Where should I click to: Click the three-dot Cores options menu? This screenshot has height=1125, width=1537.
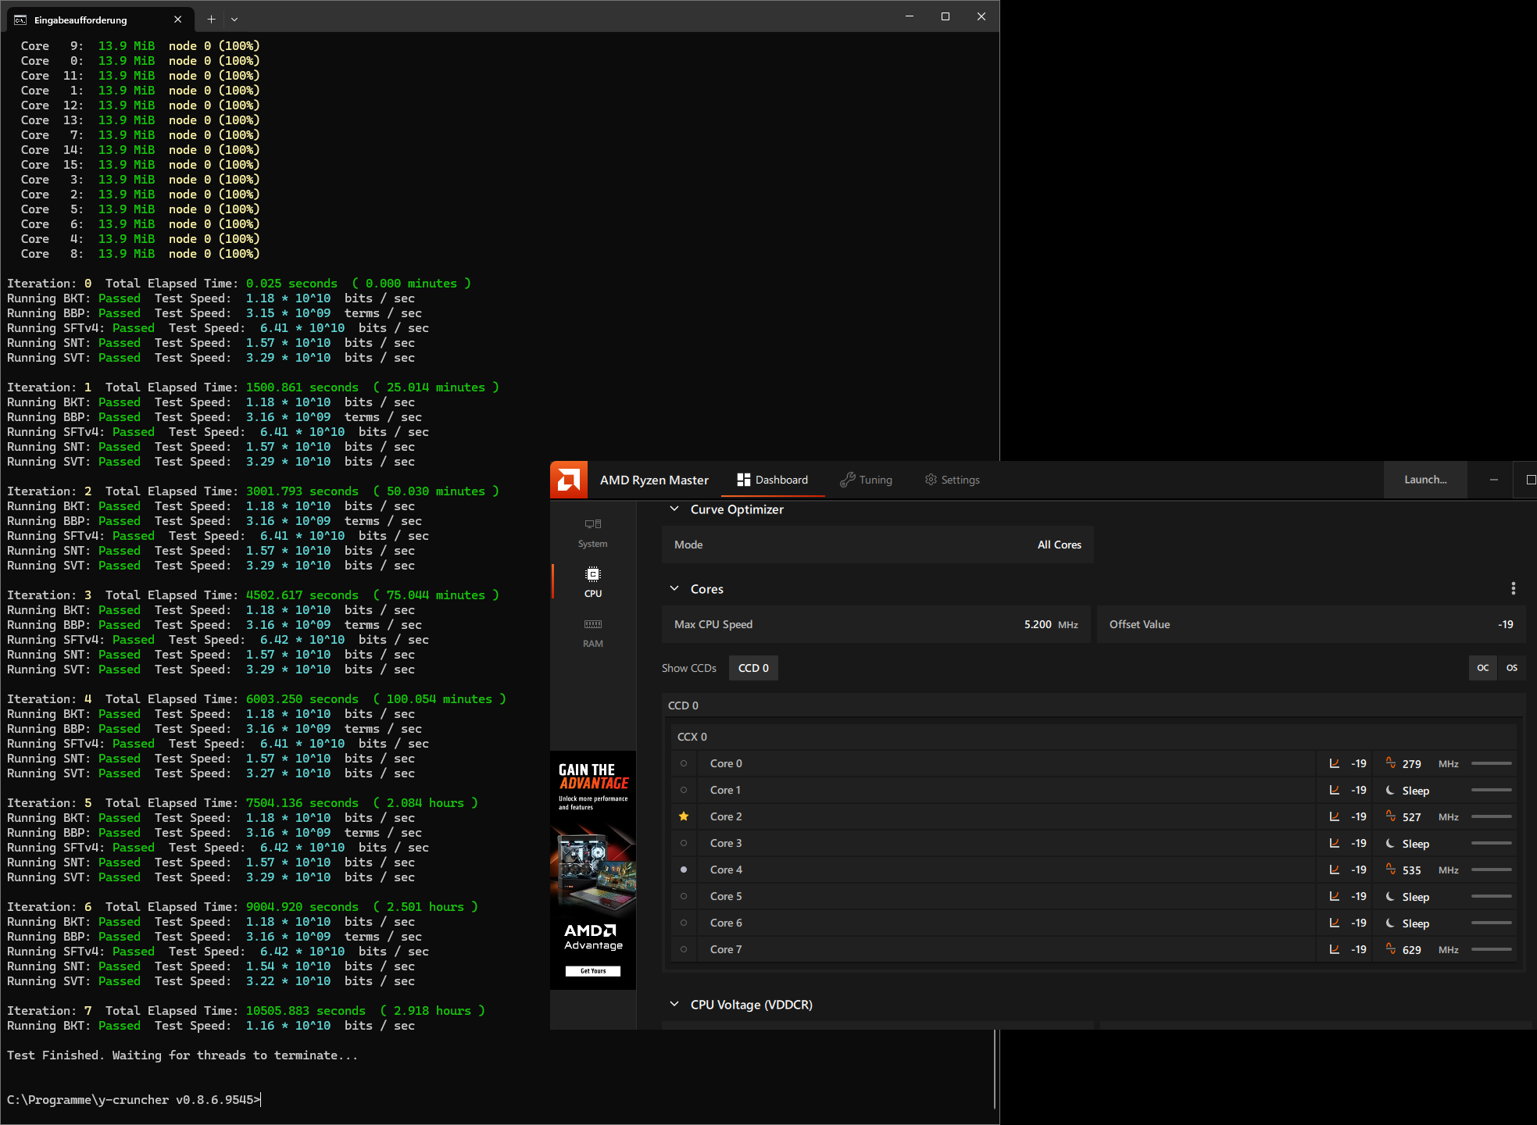pyautogui.click(x=1513, y=588)
